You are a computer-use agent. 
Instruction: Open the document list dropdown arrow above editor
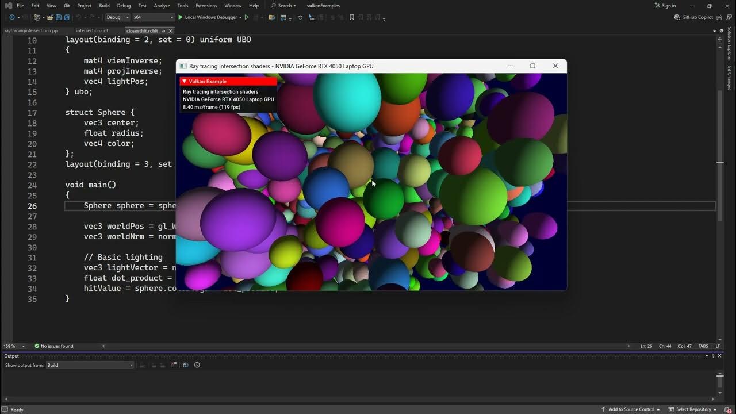715,31
